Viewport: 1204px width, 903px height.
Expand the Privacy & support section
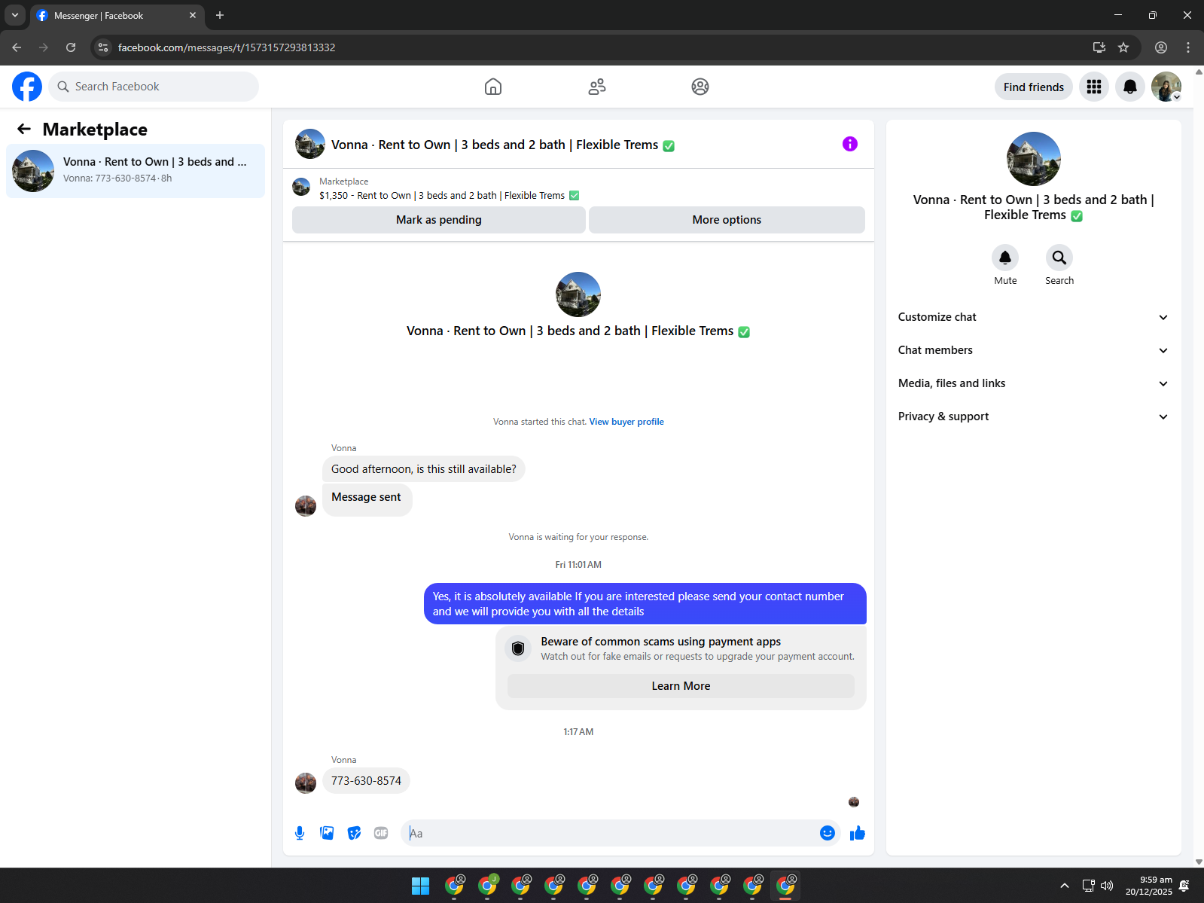coord(1034,416)
